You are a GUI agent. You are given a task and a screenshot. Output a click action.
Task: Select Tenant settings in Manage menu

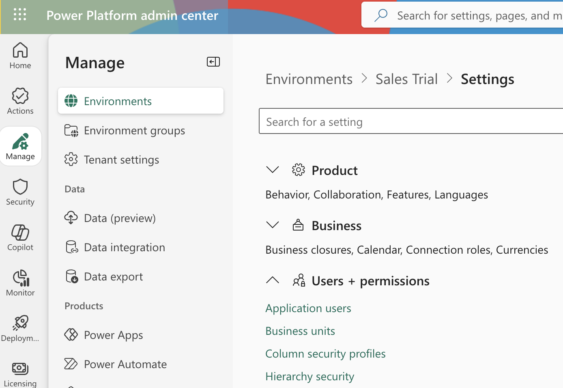121,160
